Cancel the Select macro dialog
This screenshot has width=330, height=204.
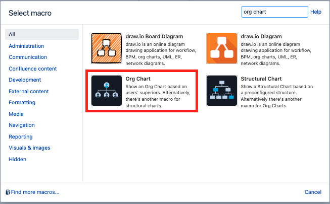(x=313, y=192)
